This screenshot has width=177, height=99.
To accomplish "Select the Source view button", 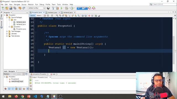I will tap(33, 15).
